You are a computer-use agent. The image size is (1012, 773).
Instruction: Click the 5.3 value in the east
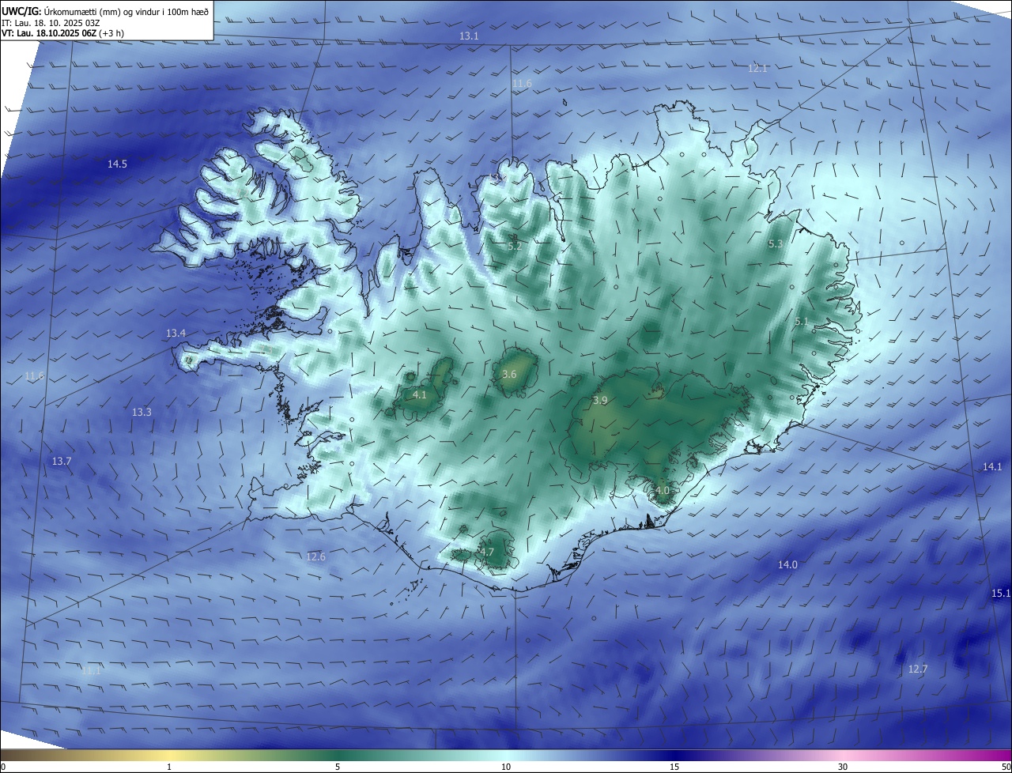pyautogui.click(x=775, y=244)
